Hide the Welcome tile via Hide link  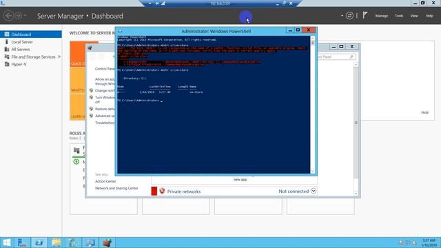click(424, 112)
